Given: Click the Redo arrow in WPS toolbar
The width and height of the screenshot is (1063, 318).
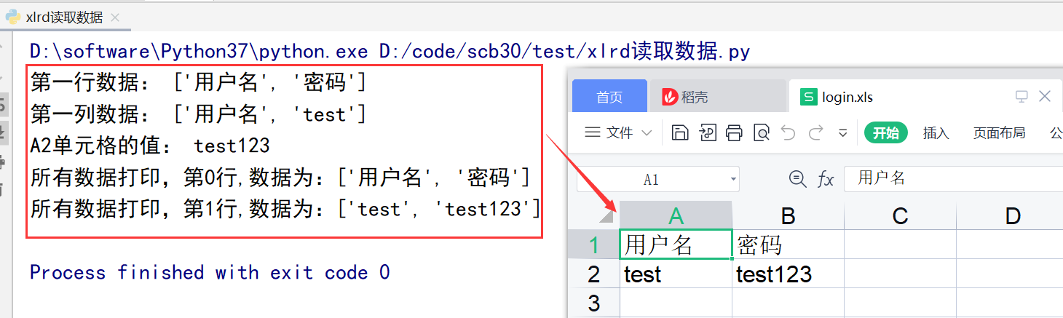Looking at the screenshot, I should coord(816,132).
